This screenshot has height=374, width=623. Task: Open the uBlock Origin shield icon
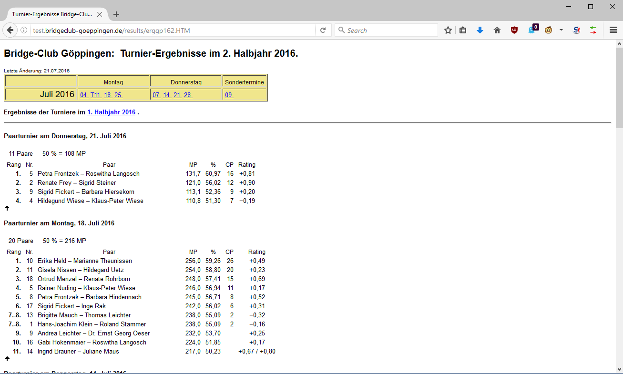514,30
